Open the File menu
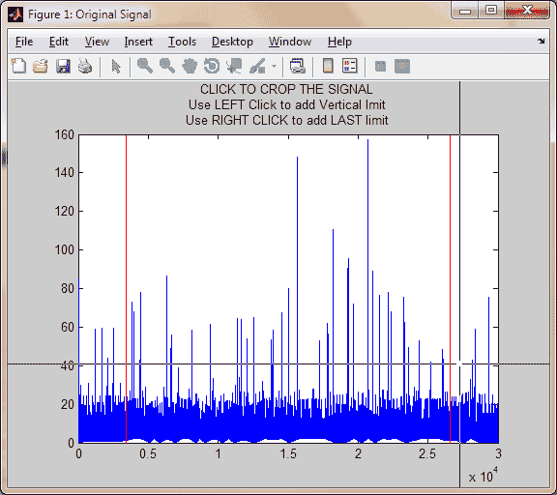The height and width of the screenshot is (495, 557). click(x=24, y=42)
